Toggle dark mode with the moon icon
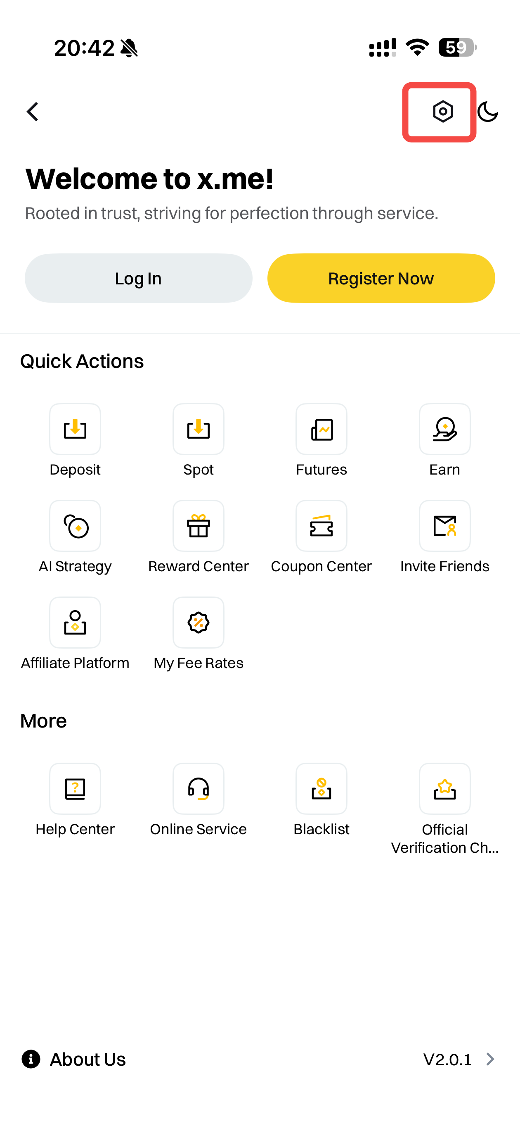 point(487,112)
